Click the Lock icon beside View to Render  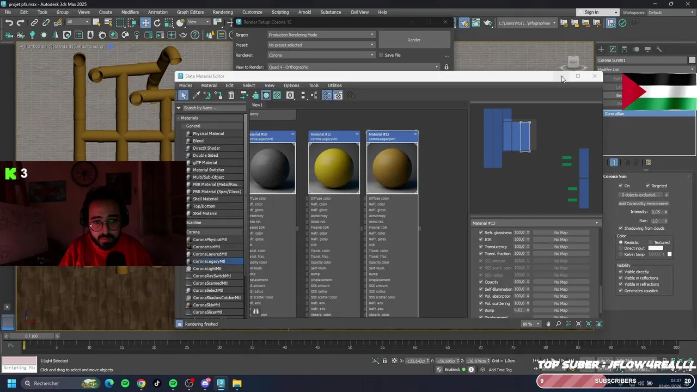pos(447,67)
